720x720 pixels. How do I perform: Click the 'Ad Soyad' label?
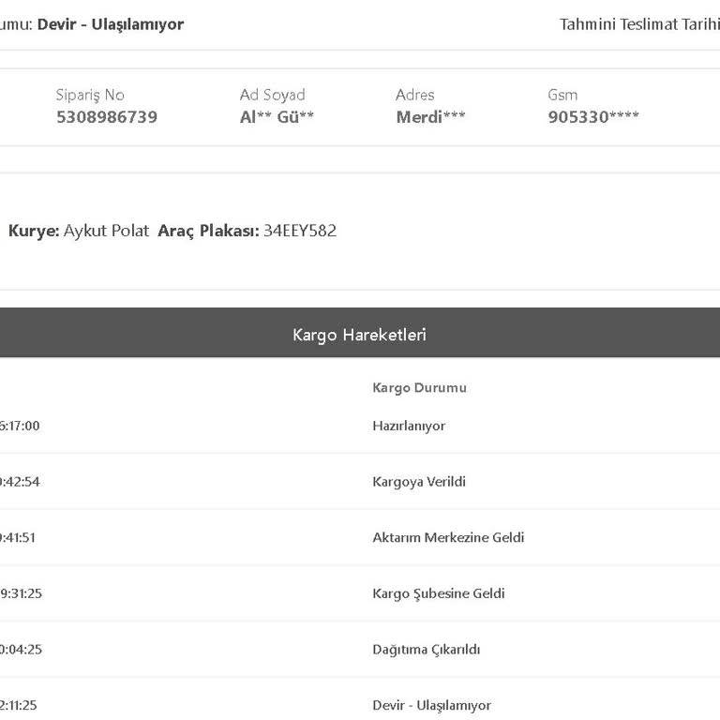(x=272, y=95)
